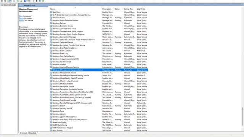This screenshot has height=137, width=244.
Task: Select the Windows Connection Manager service
Action: click(x=99, y=37)
